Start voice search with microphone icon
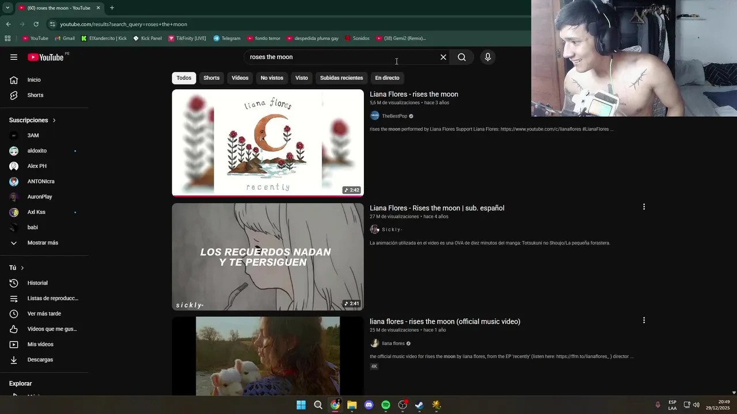 [488, 57]
